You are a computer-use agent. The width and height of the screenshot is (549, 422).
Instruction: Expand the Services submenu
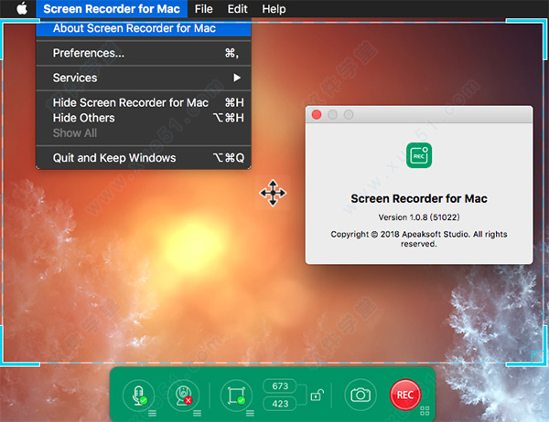(x=144, y=78)
